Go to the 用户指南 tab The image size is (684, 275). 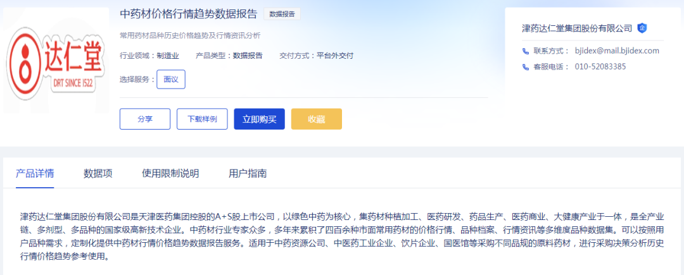(x=248, y=173)
